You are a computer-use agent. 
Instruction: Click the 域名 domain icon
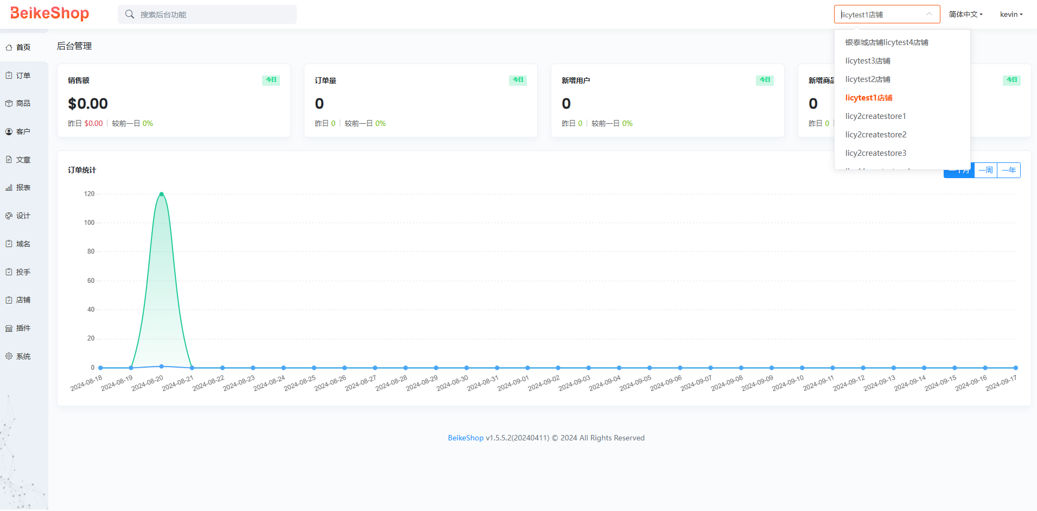pos(9,244)
